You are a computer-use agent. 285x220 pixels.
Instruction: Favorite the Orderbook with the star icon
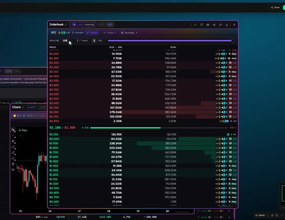(214, 25)
